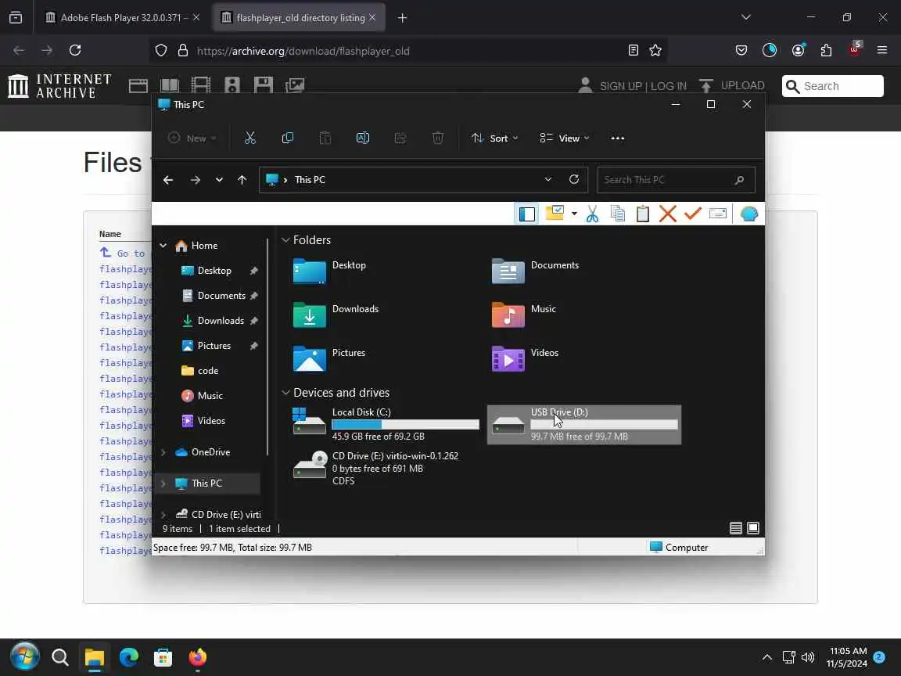This screenshot has width=901, height=676.
Task: Switch to details view in status bar
Action: 735,528
